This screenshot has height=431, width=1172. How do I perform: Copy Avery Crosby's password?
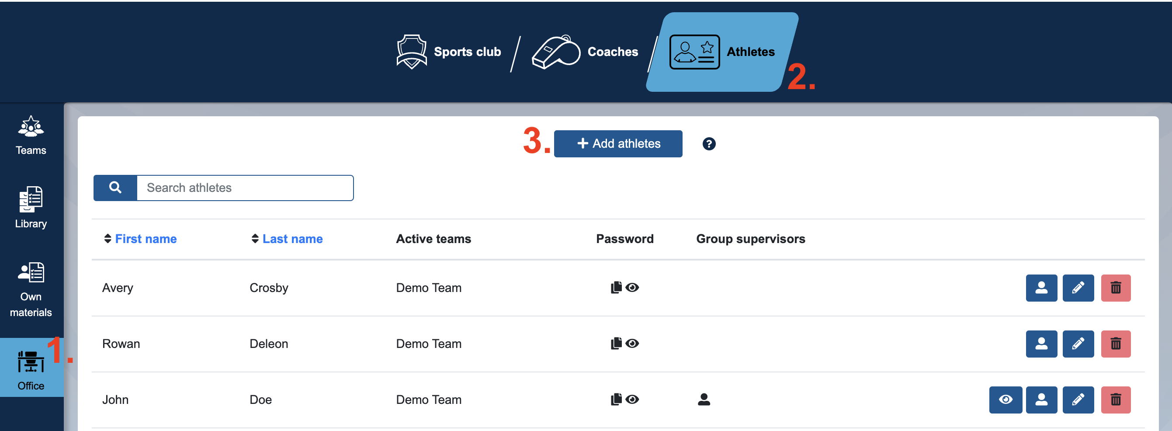[x=616, y=288]
